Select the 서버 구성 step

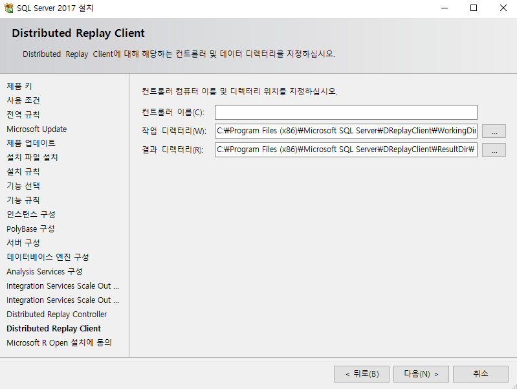(x=23, y=243)
